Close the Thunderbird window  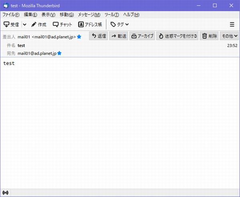click(x=231, y=6)
